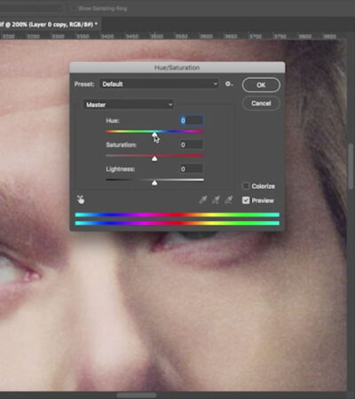Image resolution: width=355 pixels, height=399 pixels.
Task: Toggle Show Sampling Ring checkbox
Action: pyautogui.click(x=75, y=9)
